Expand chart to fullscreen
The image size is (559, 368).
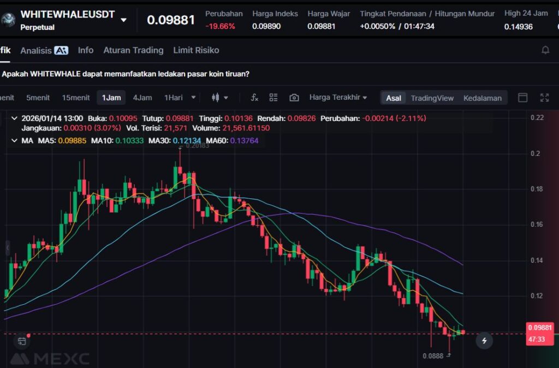[x=544, y=98]
